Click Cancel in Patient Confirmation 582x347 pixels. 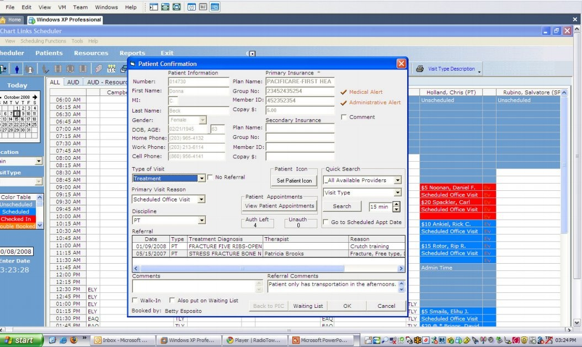click(x=386, y=306)
